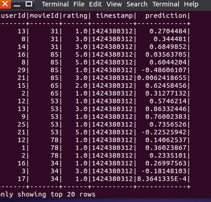This screenshot has width=211, height=202.
Task: Open the Terminal menu next to Help
Action: click(x=166, y=4)
